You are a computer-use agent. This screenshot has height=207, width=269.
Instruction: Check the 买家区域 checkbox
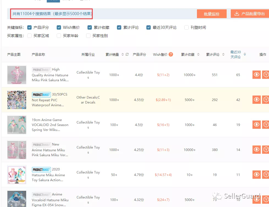pos(29,36)
